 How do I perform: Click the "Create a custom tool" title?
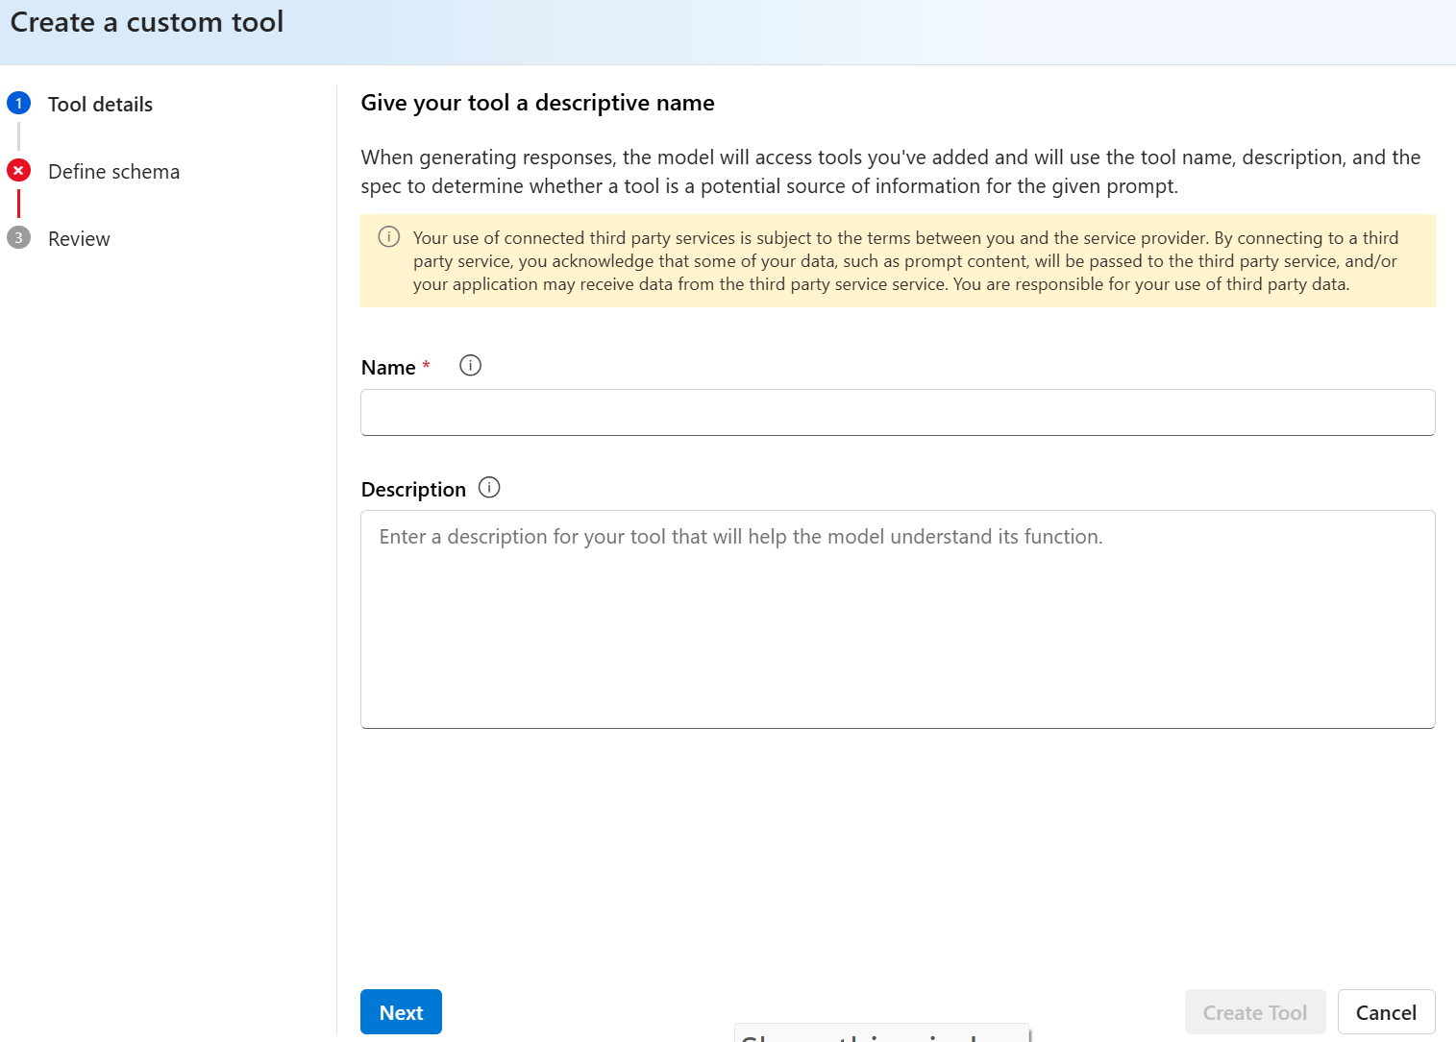(147, 22)
